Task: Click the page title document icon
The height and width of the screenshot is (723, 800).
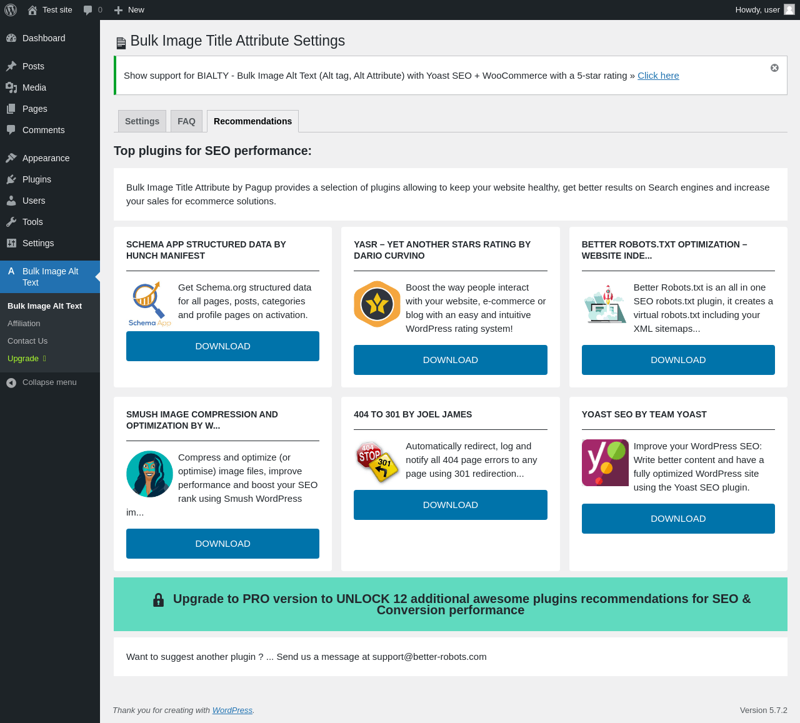Action: pyautogui.click(x=121, y=43)
